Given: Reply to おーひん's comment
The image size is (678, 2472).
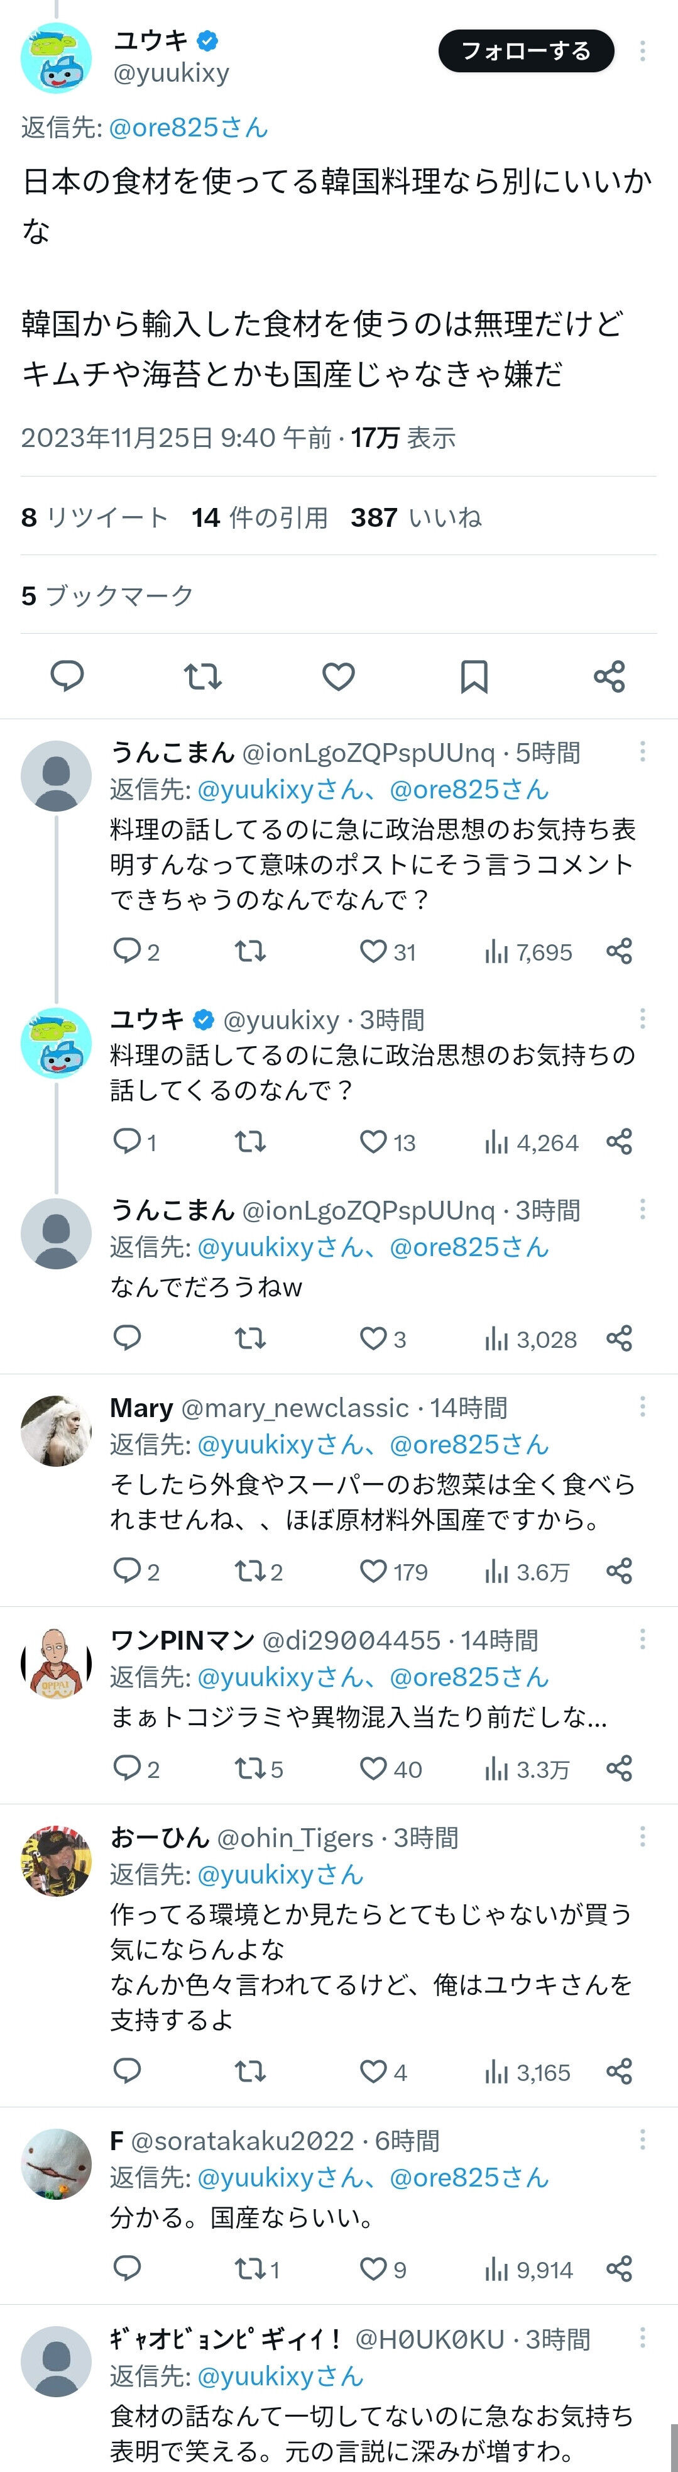Looking at the screenshot, I should tap(128, 2071).
